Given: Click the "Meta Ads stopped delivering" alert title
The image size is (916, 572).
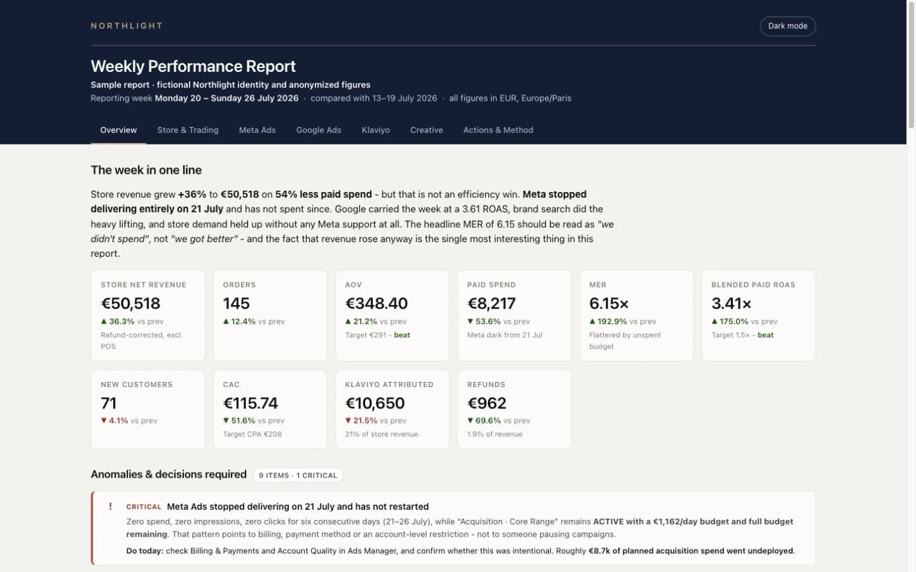Looking at the screenshot, I should 298,507.
